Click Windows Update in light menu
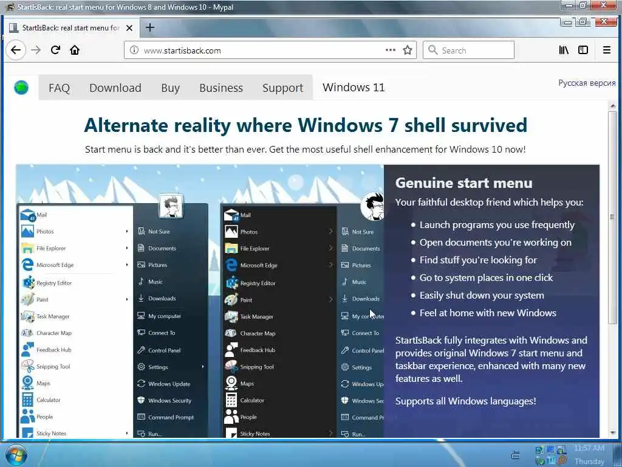 [169, 384]
